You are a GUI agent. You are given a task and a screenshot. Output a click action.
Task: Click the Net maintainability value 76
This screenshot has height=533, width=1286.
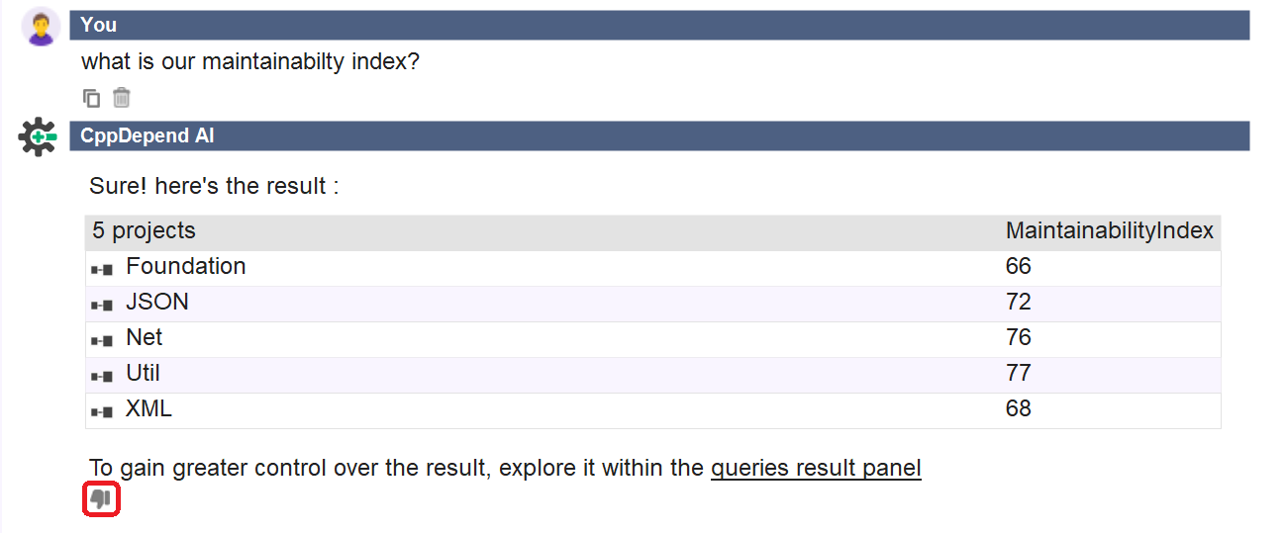point(1019,337)
